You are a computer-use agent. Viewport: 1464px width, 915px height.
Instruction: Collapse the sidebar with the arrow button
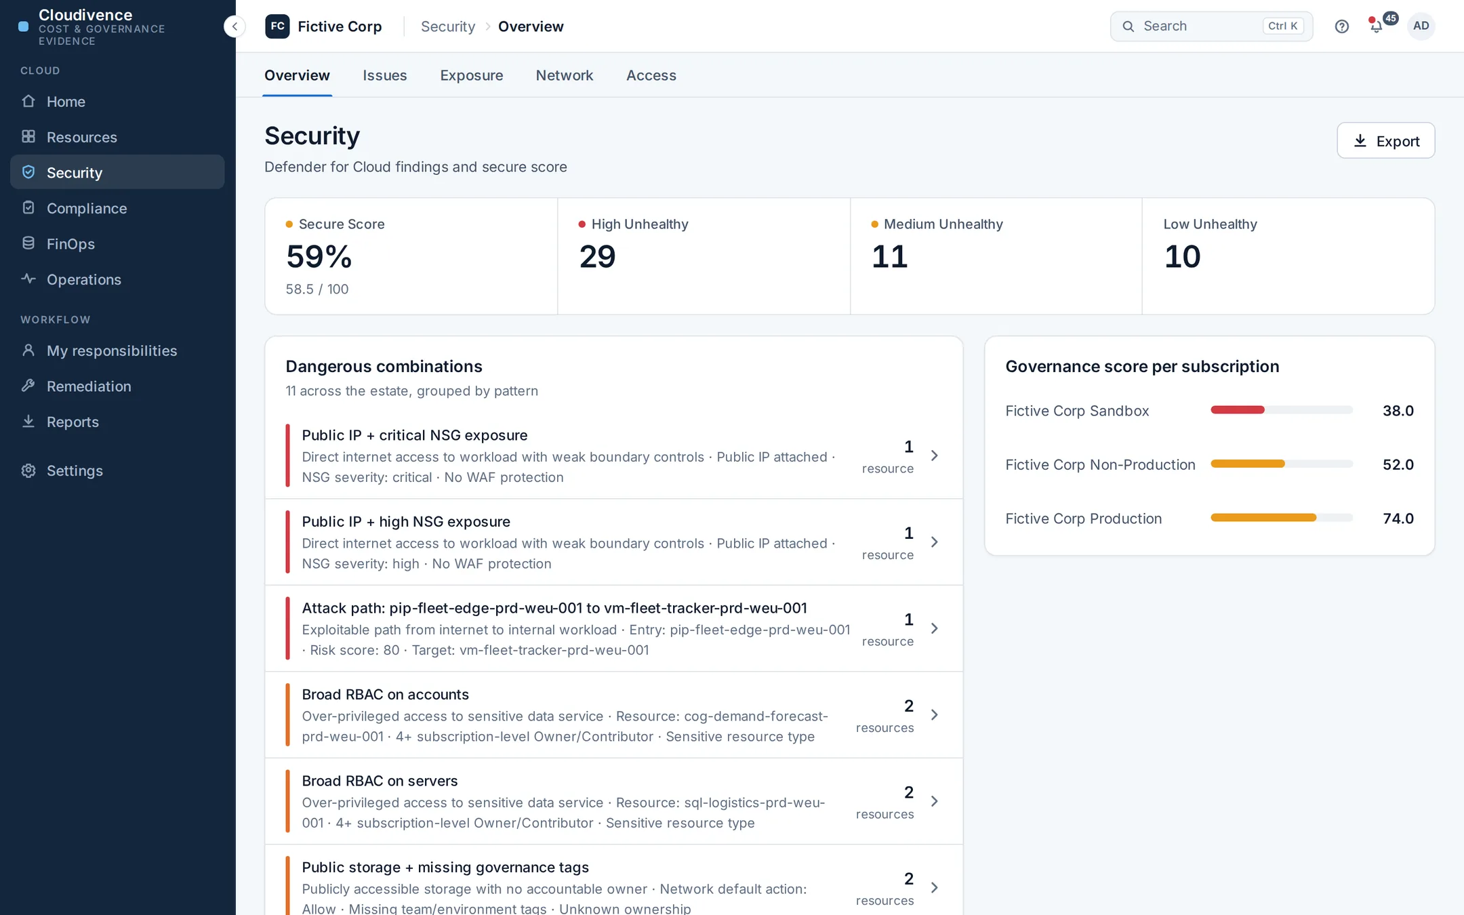pos(235,26)
